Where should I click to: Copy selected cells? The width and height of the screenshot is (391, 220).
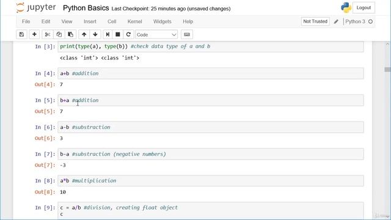pos(59,34)
